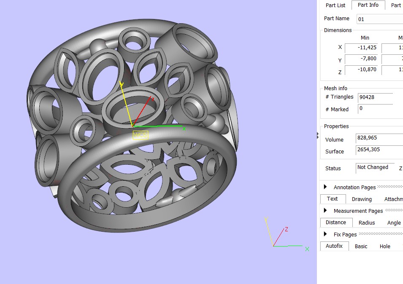This screenshot has height=284, width=403.
Task: Collapse the Annotation Pages section arrow
Action: [325, 187]
